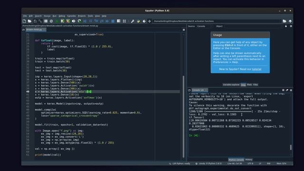This screenshot has height=171, width=304.
Task: Maximize the current pane
Action: tap(118, 21)
